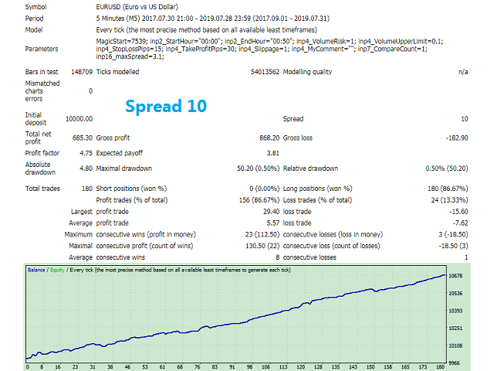Select Maximal drawdown value 50.20 (0.50%)

click(x=258, y=168)
